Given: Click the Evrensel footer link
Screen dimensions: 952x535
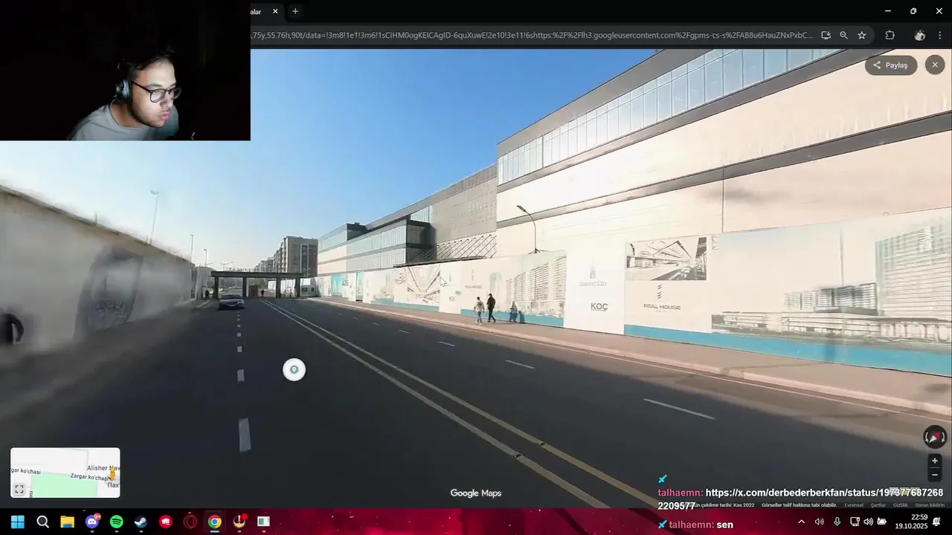Looking at the screenshot, I should 854,505.
